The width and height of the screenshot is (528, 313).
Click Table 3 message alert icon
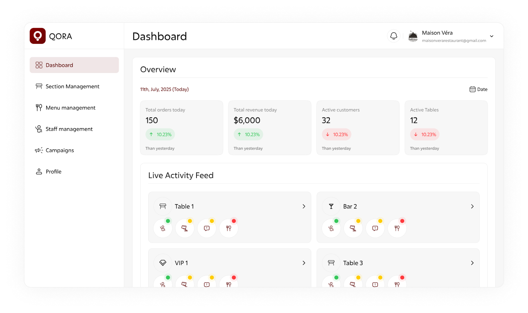click(x=375, y=282)
